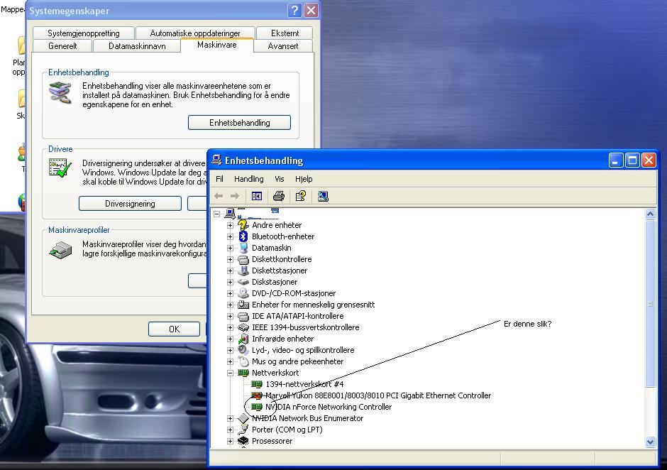Select the IDE ATA/ATAPI-kontrollere icon
The width and height of the screenshot is (667, 470).
243,316
